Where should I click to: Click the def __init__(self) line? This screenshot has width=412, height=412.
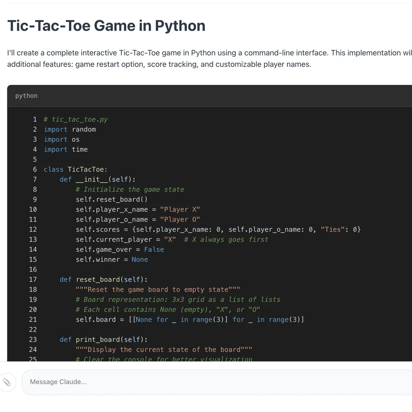click(x=97, y=179)
